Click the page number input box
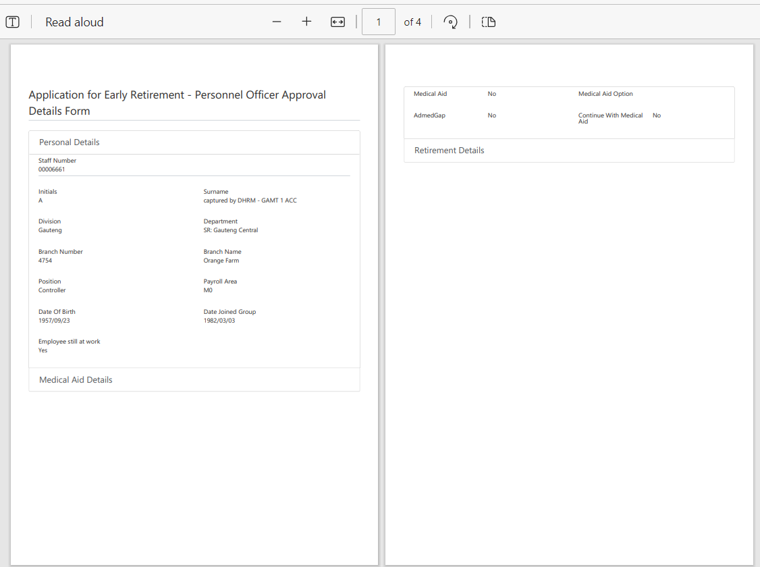Image resolution: width=760 pixels, height=567 pixels. click(378, 22)
